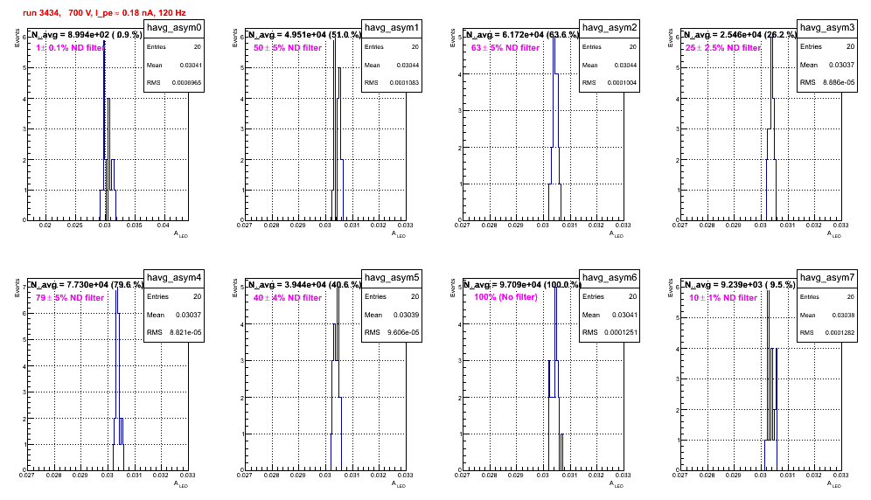Click the N_avg = 3.944e+04 label
The width and height of the screenshot is (871, 500).
point(304,285)
